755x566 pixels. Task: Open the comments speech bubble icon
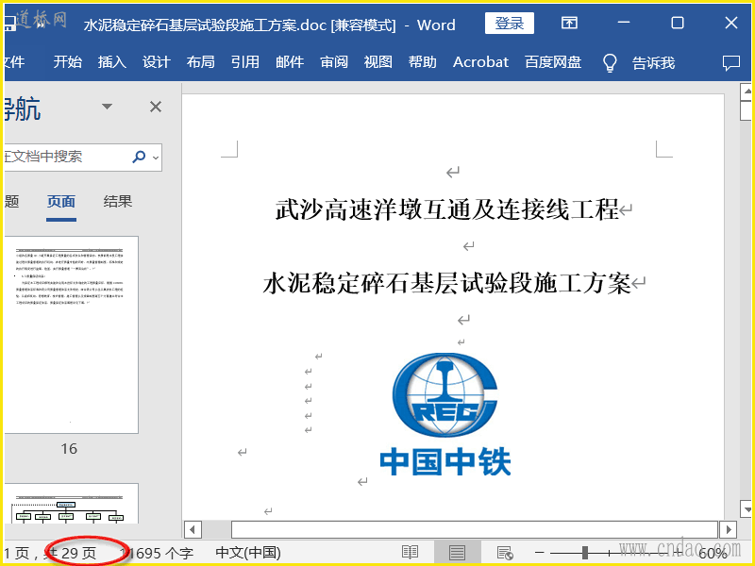730,62
